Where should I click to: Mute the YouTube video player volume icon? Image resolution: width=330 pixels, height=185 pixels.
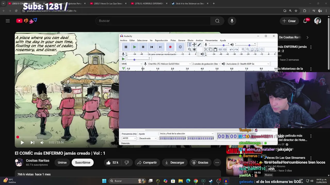point(42,142)
